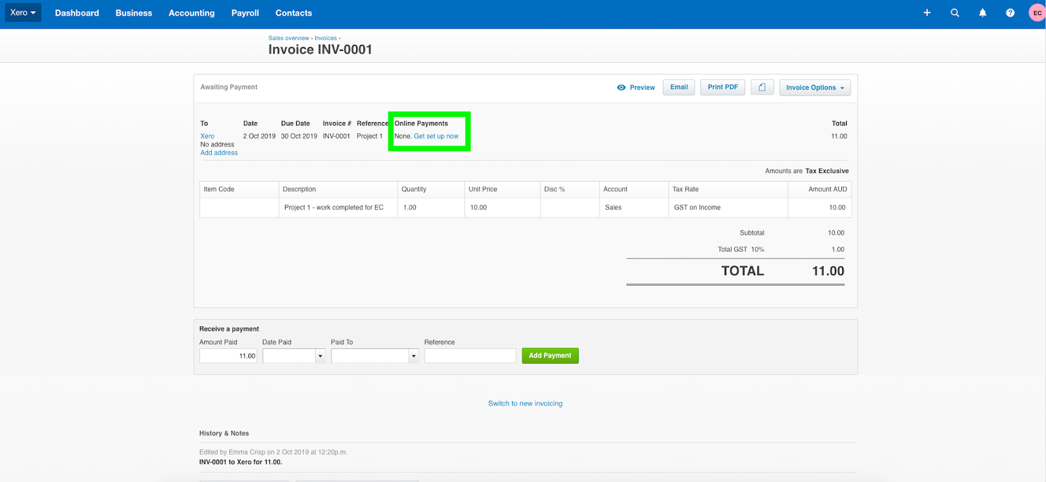Image resolution: width=1046 pixels, height=482 pixels.
Task: Open the Payroll menu
Action: pyautogui.click(x=245, y=13)
